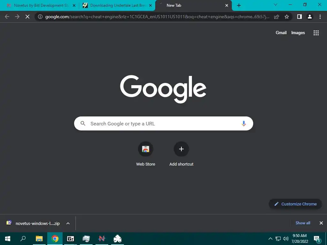Viewport: 327px width, 245px height.
Task: Show hidden system tray icons
Action: click(x=270, y=239)
